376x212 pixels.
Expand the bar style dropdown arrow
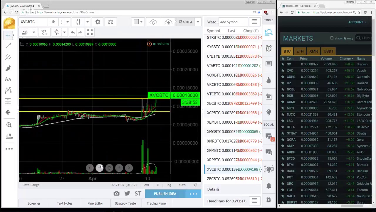point(87,22)
